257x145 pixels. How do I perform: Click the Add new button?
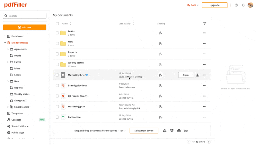click(25, 27)
